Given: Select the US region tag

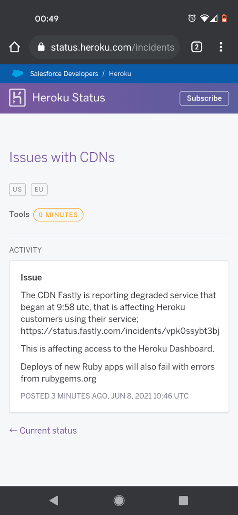Looking at the screenshot, I should tap(18, 190).
